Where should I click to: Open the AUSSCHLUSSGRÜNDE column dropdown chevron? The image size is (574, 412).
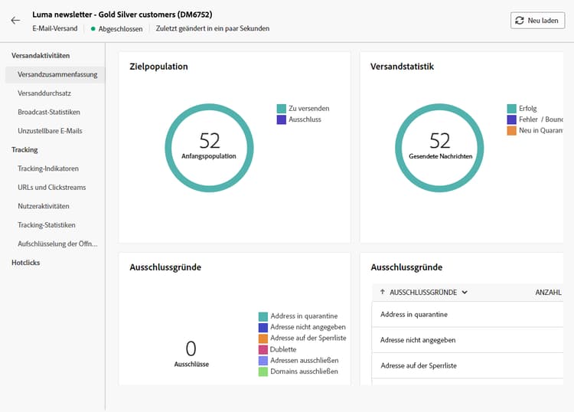click(x=465, y=293)
